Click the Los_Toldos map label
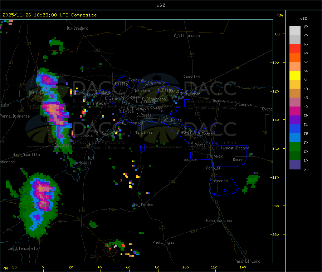322x272 pixels. pos(142,205)
